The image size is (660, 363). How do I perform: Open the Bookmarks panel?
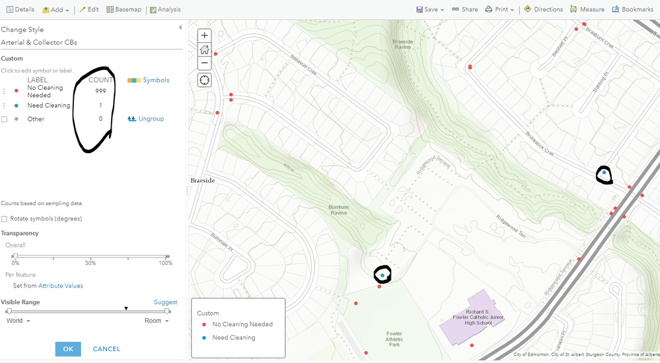click(633, 9)
